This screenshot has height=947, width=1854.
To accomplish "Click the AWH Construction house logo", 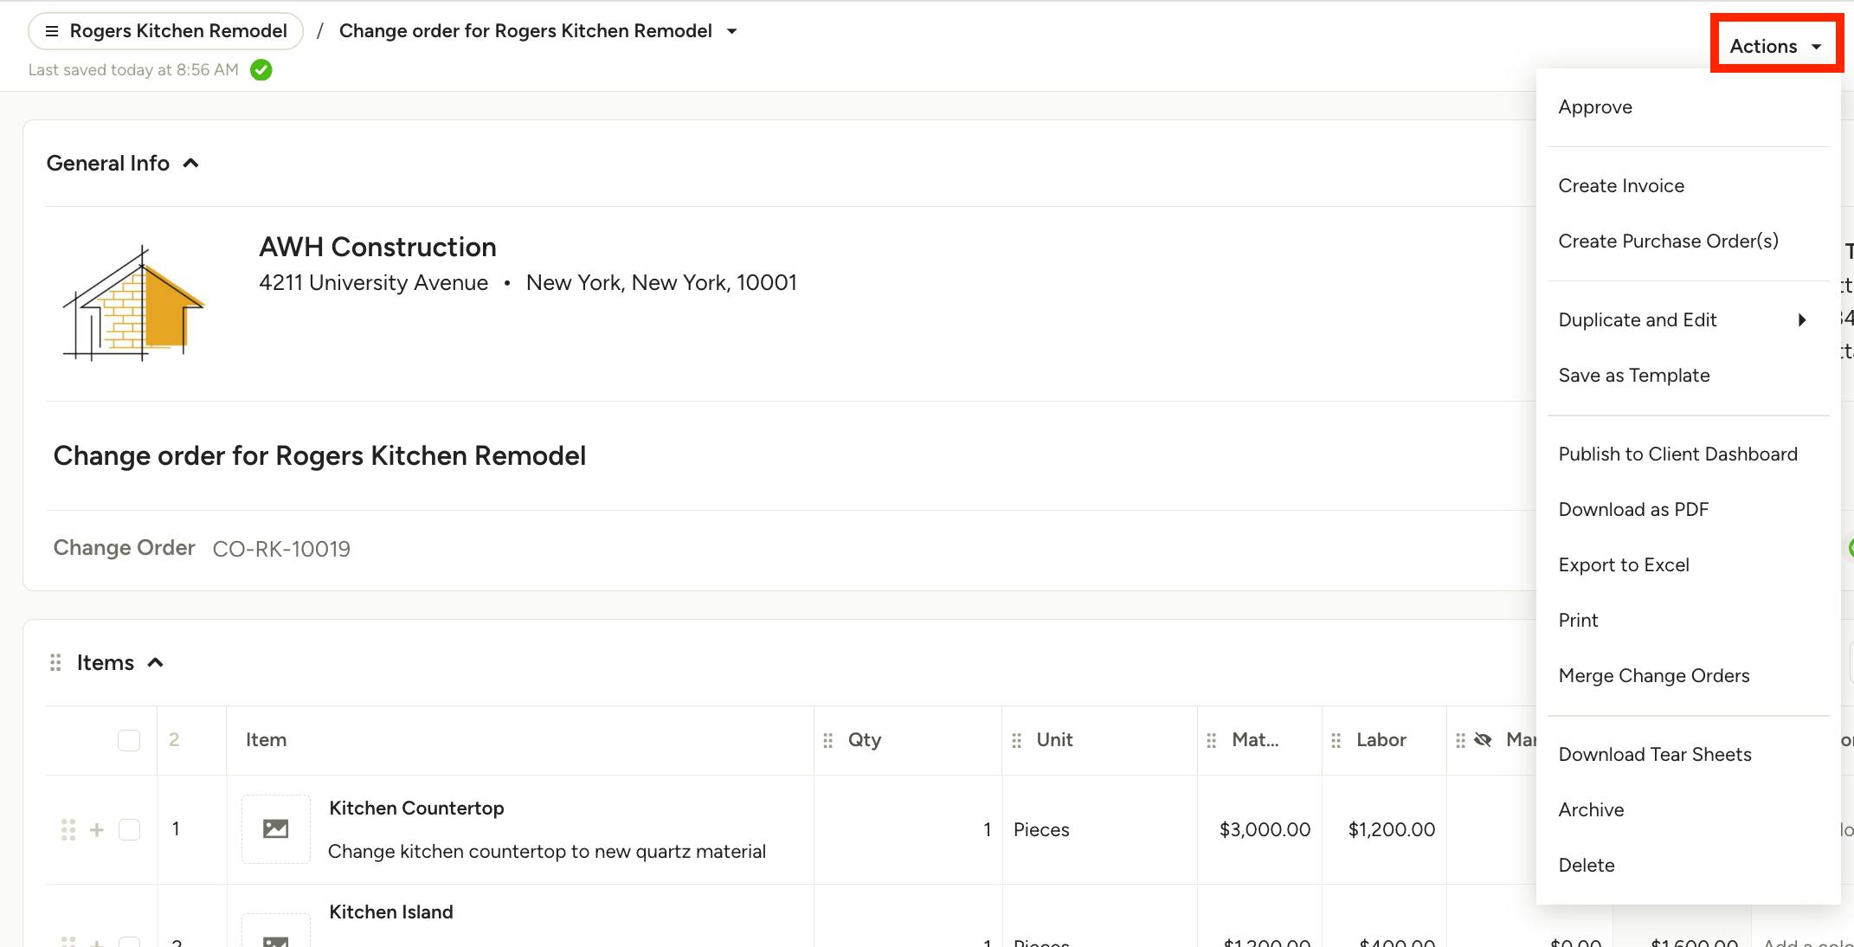I will (x=133, y=304).
